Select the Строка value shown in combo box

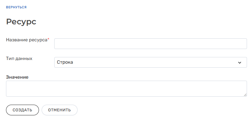[x=65, y=62]
